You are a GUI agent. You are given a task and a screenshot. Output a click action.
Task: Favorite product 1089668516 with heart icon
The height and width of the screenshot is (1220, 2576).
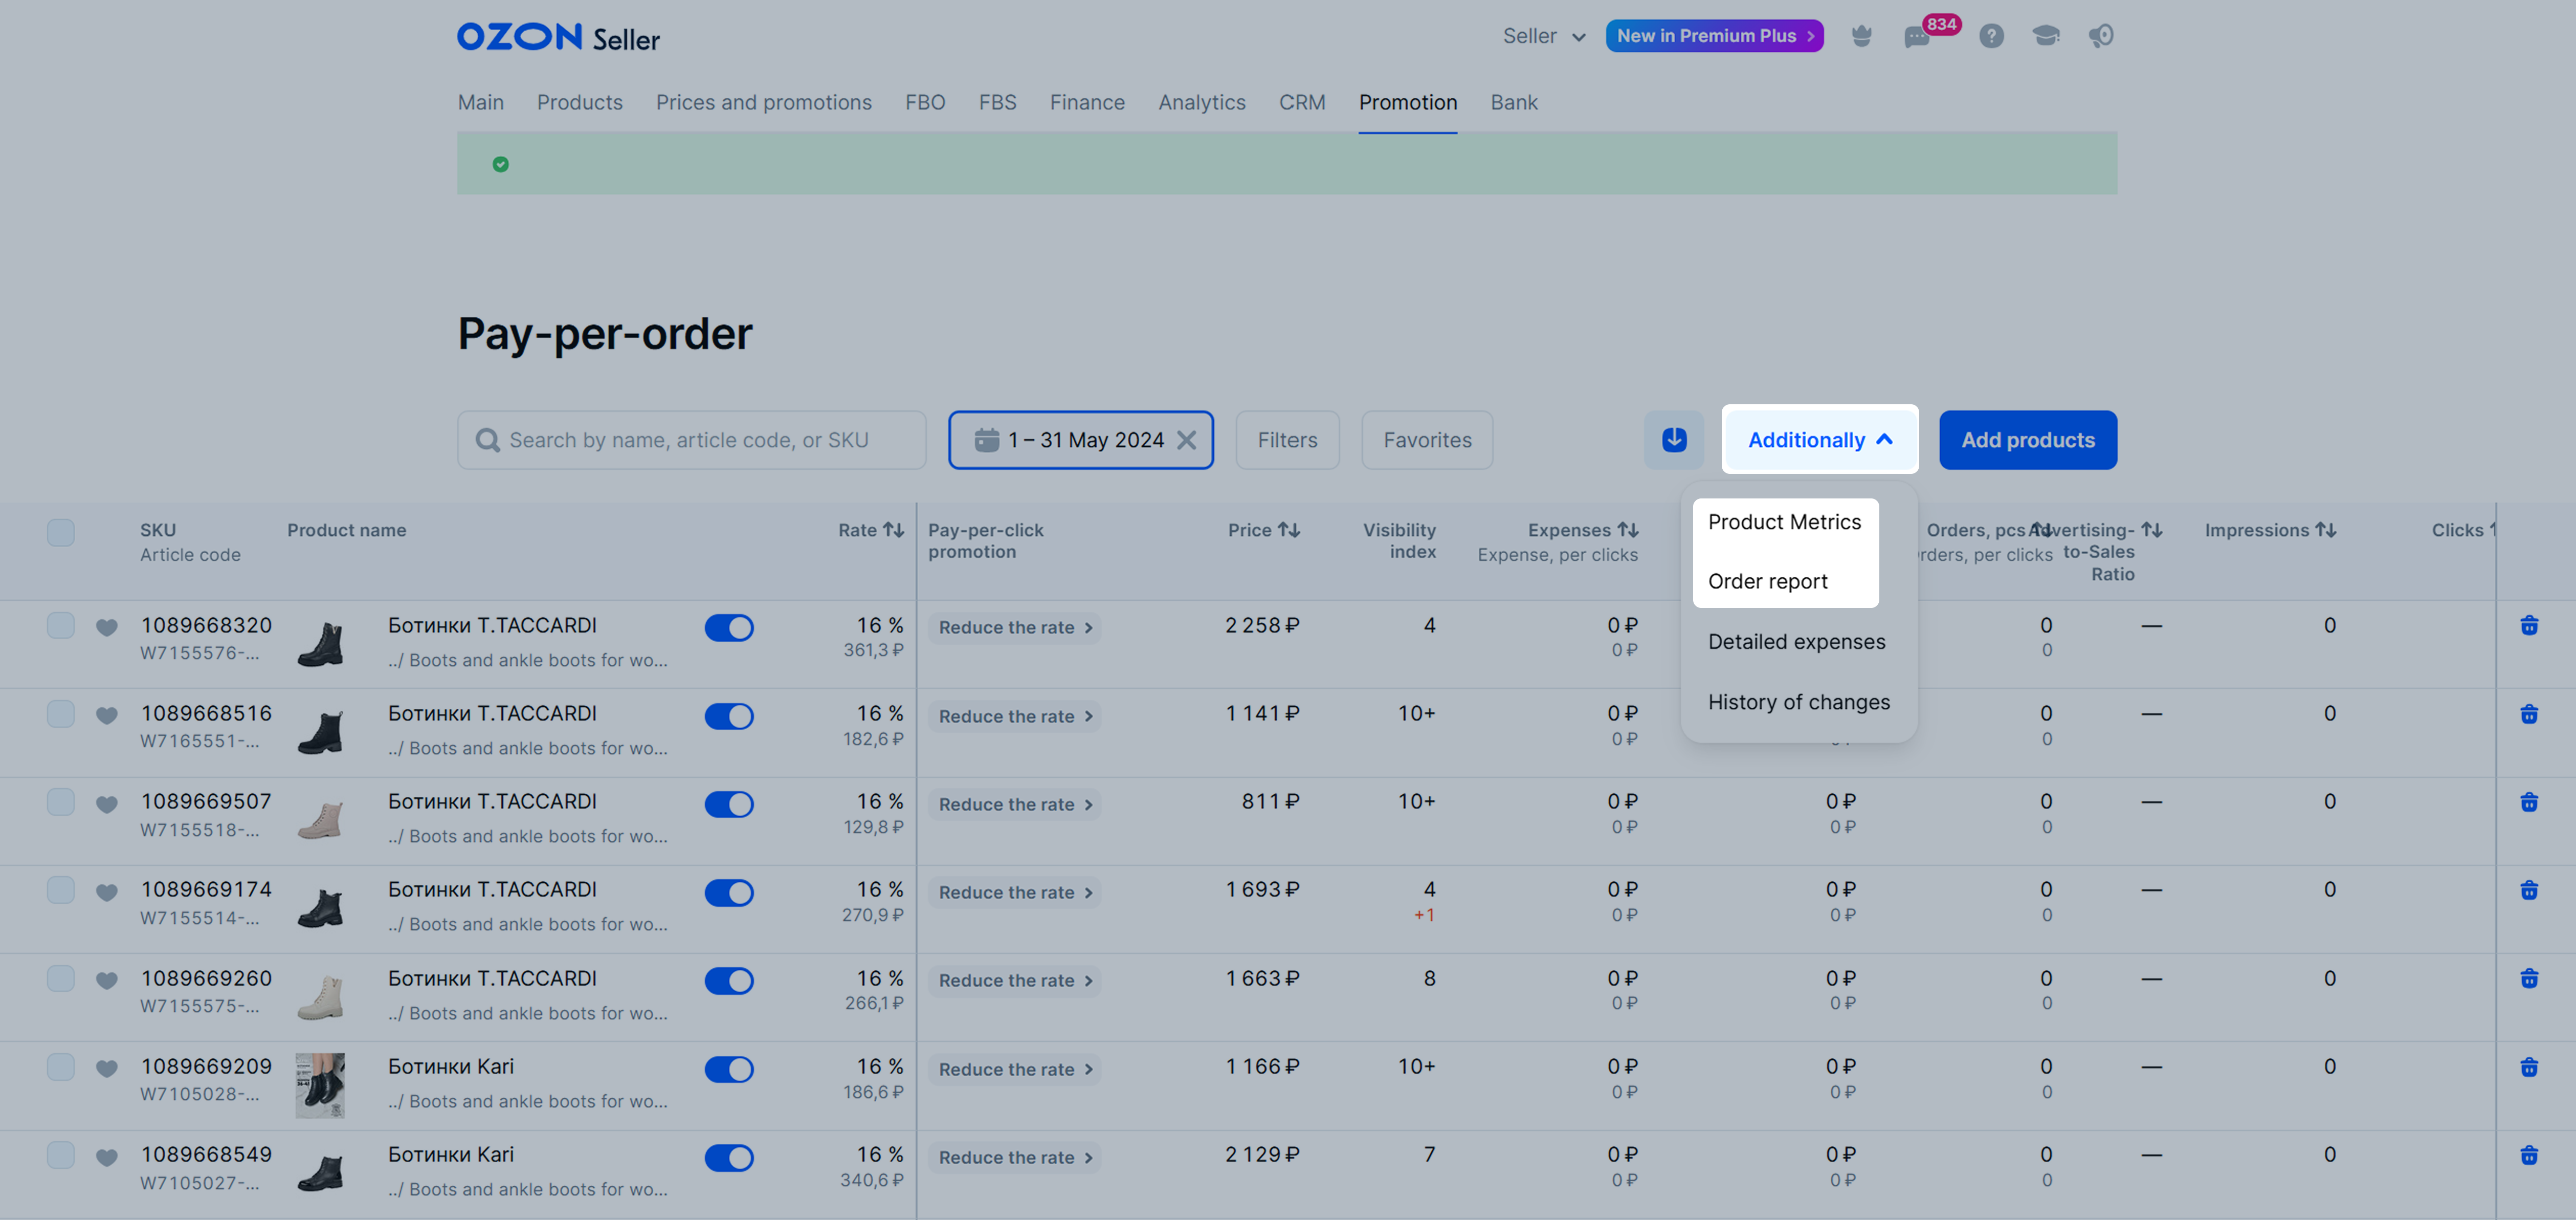(106, 715)
